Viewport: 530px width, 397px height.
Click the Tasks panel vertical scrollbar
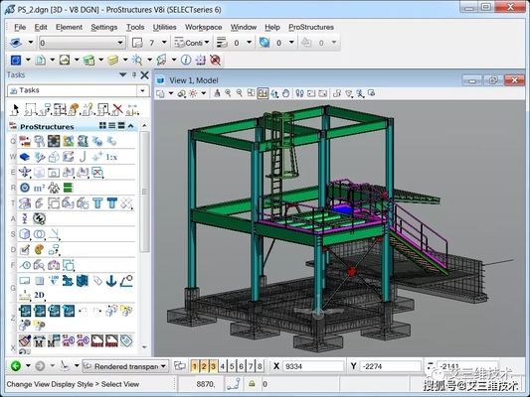coord(144,192)
